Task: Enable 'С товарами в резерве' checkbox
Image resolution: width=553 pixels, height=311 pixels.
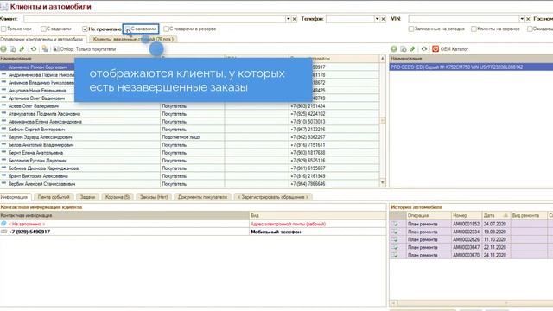Action: (166, 29)
